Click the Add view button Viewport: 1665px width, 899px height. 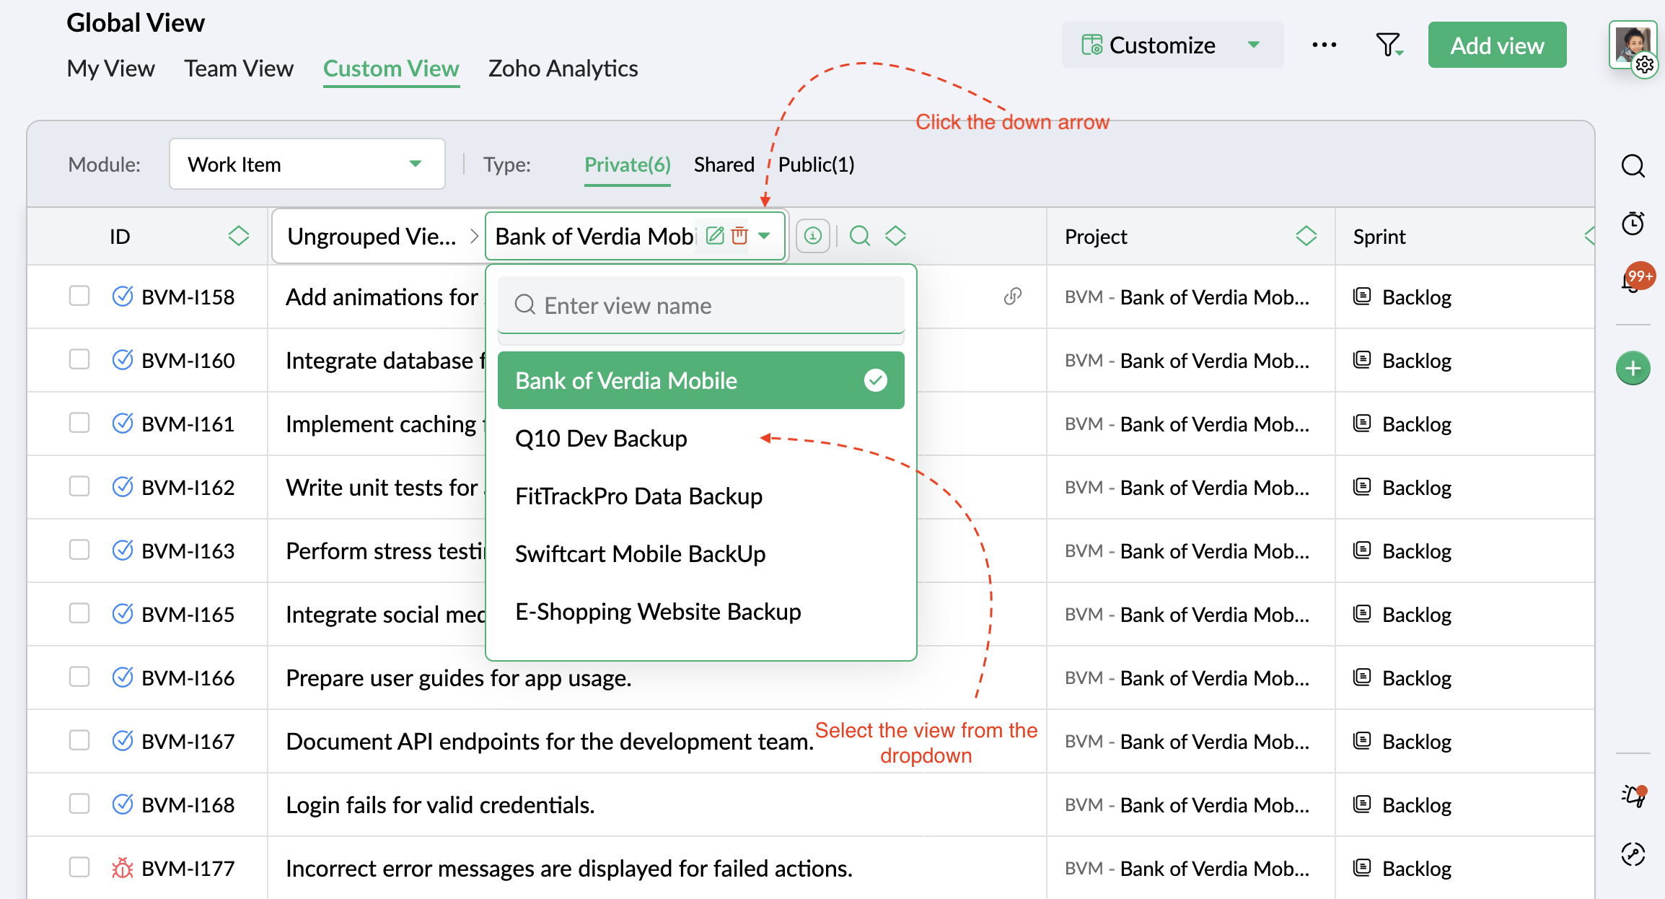pyautogui.click(x=1497, y=45)
